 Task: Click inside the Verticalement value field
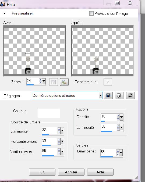50,151
